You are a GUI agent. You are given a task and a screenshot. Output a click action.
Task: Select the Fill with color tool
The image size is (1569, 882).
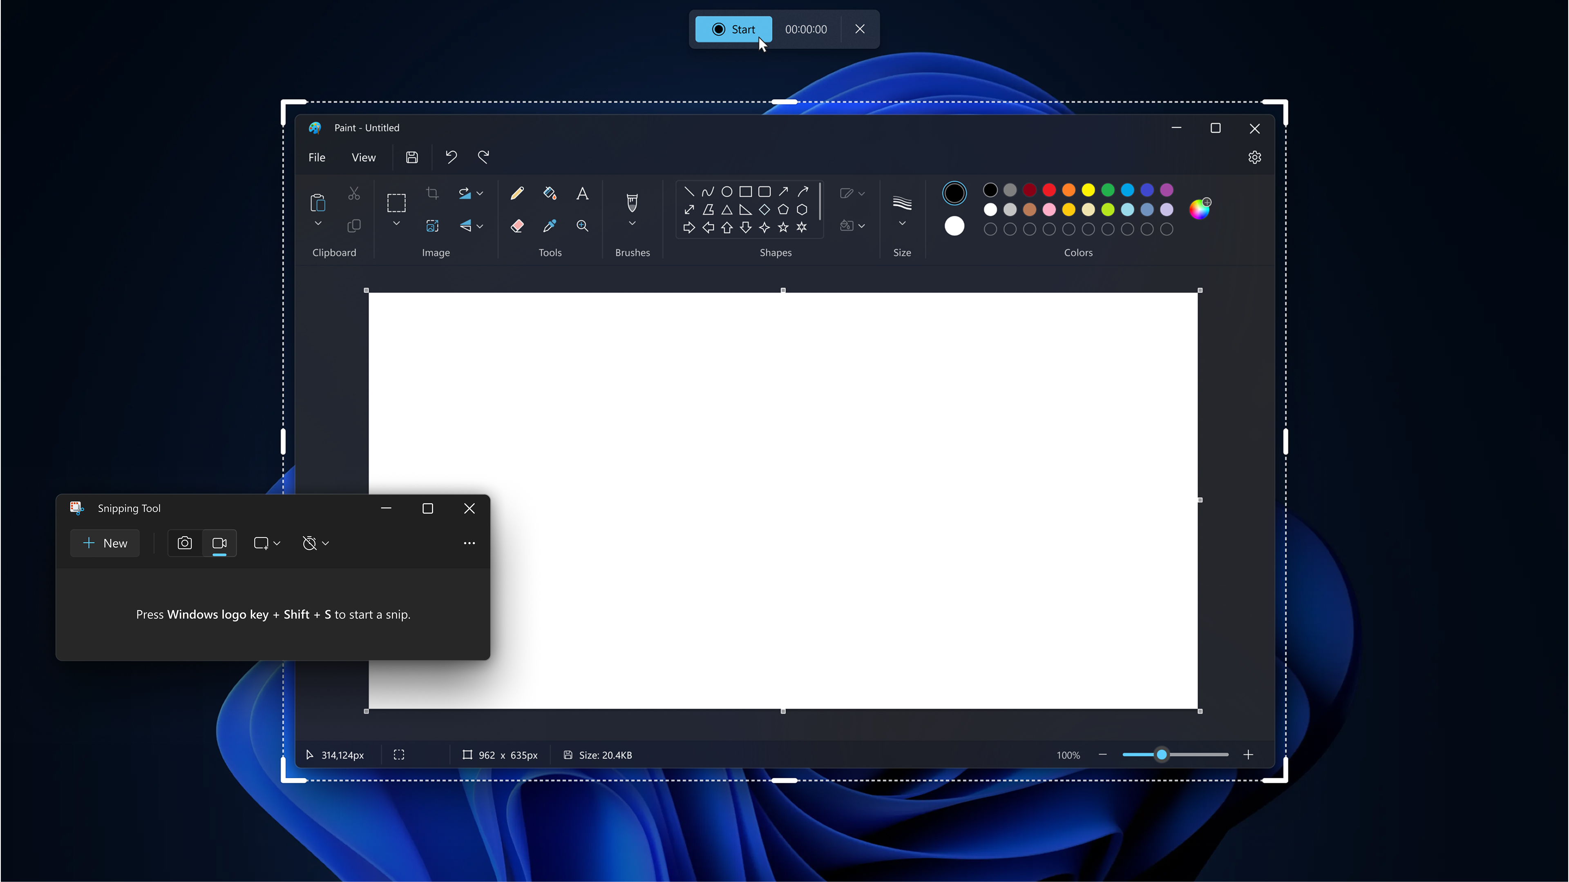550,193
